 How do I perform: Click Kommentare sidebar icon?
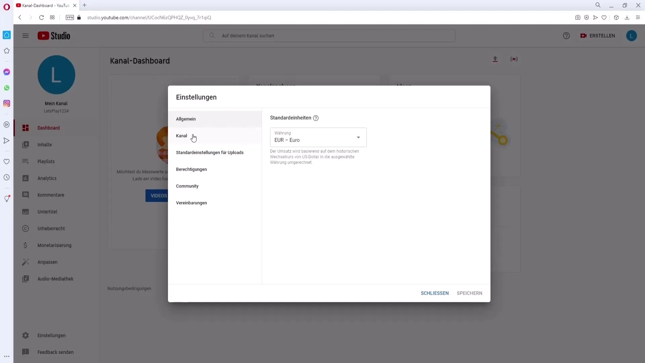(x=25, y=195)
